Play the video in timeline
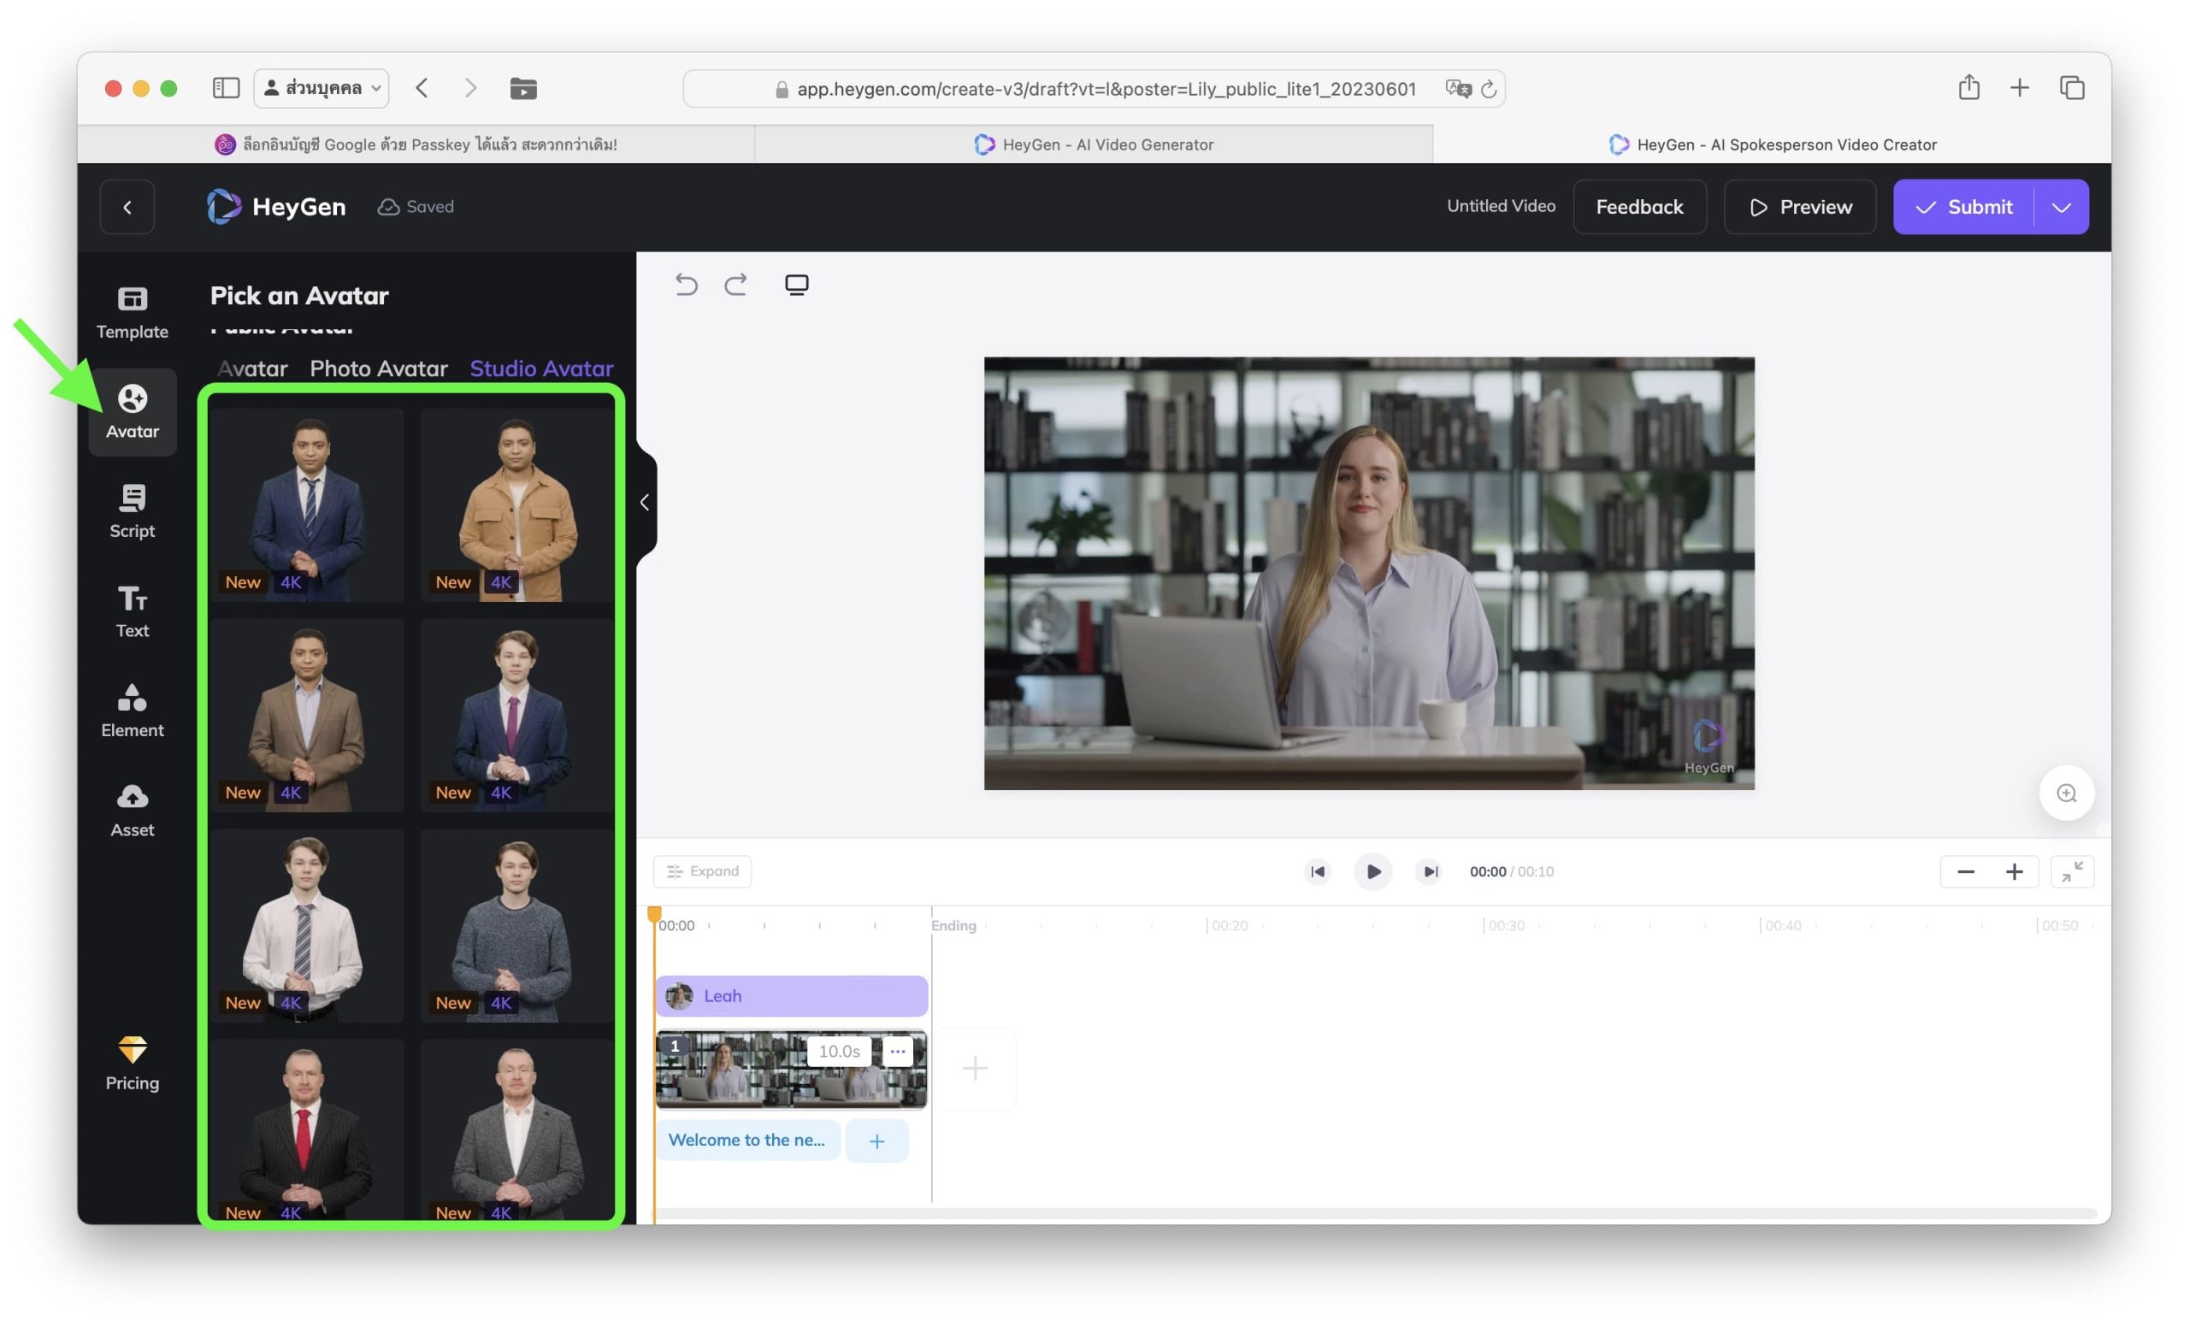Image resolution: width=2189 pixels, height=1327 pixels. 1372,871
